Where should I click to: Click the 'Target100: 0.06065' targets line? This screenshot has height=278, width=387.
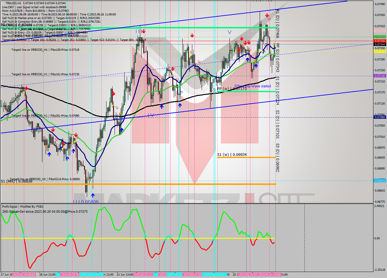pyautogui.click(x=74, y=40)
